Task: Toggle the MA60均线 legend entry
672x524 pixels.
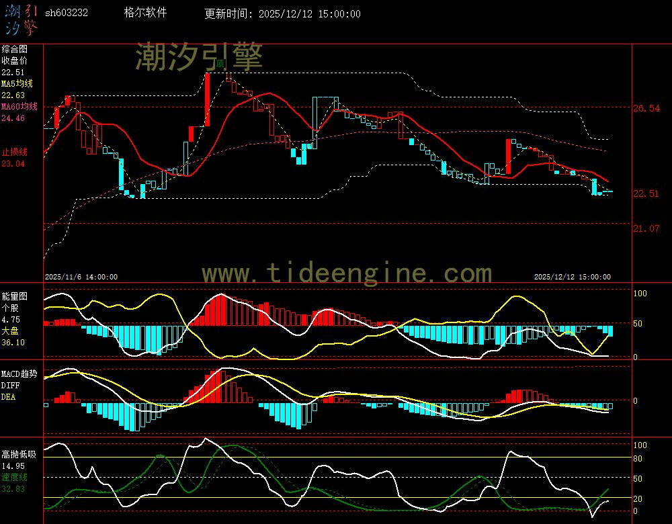Action: tap(19, 107)
